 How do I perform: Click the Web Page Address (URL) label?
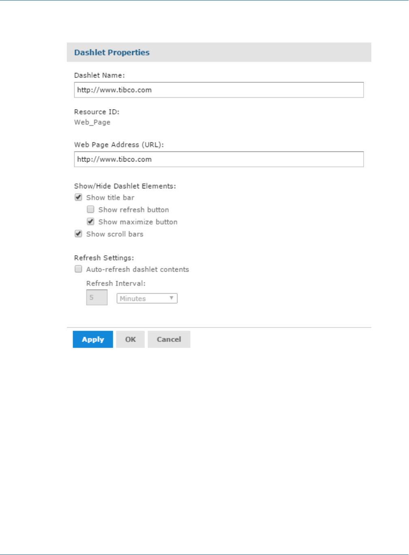119,145
